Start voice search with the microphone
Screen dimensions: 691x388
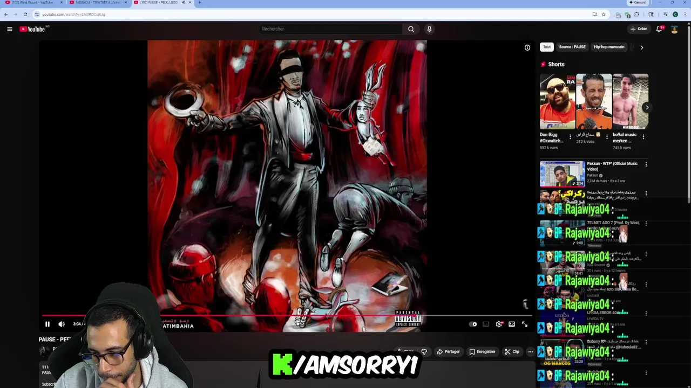click(429, 29)
